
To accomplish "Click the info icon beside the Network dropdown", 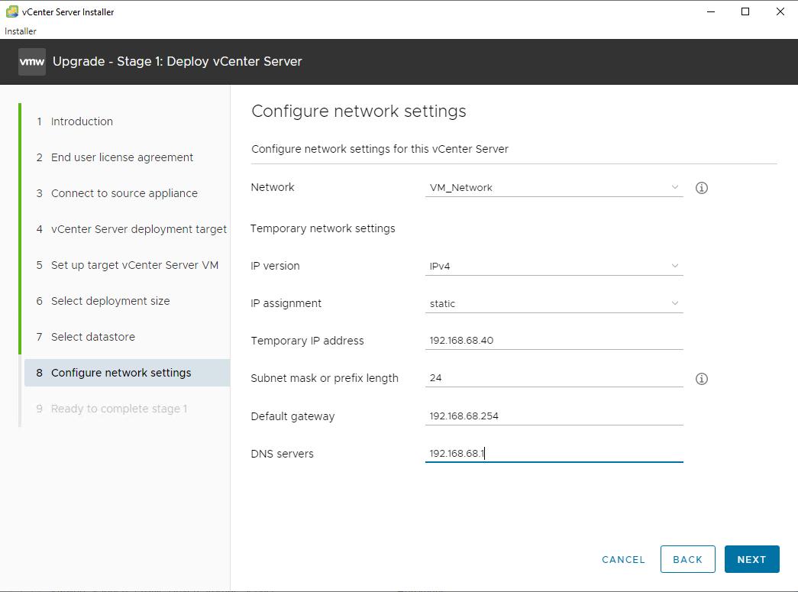I will pyautogui.click(x=701, y=187).
